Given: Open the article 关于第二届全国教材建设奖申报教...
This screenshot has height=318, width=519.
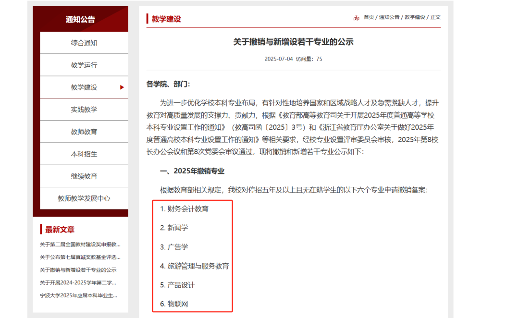Looking at the screenshot, I should [79, 244].
